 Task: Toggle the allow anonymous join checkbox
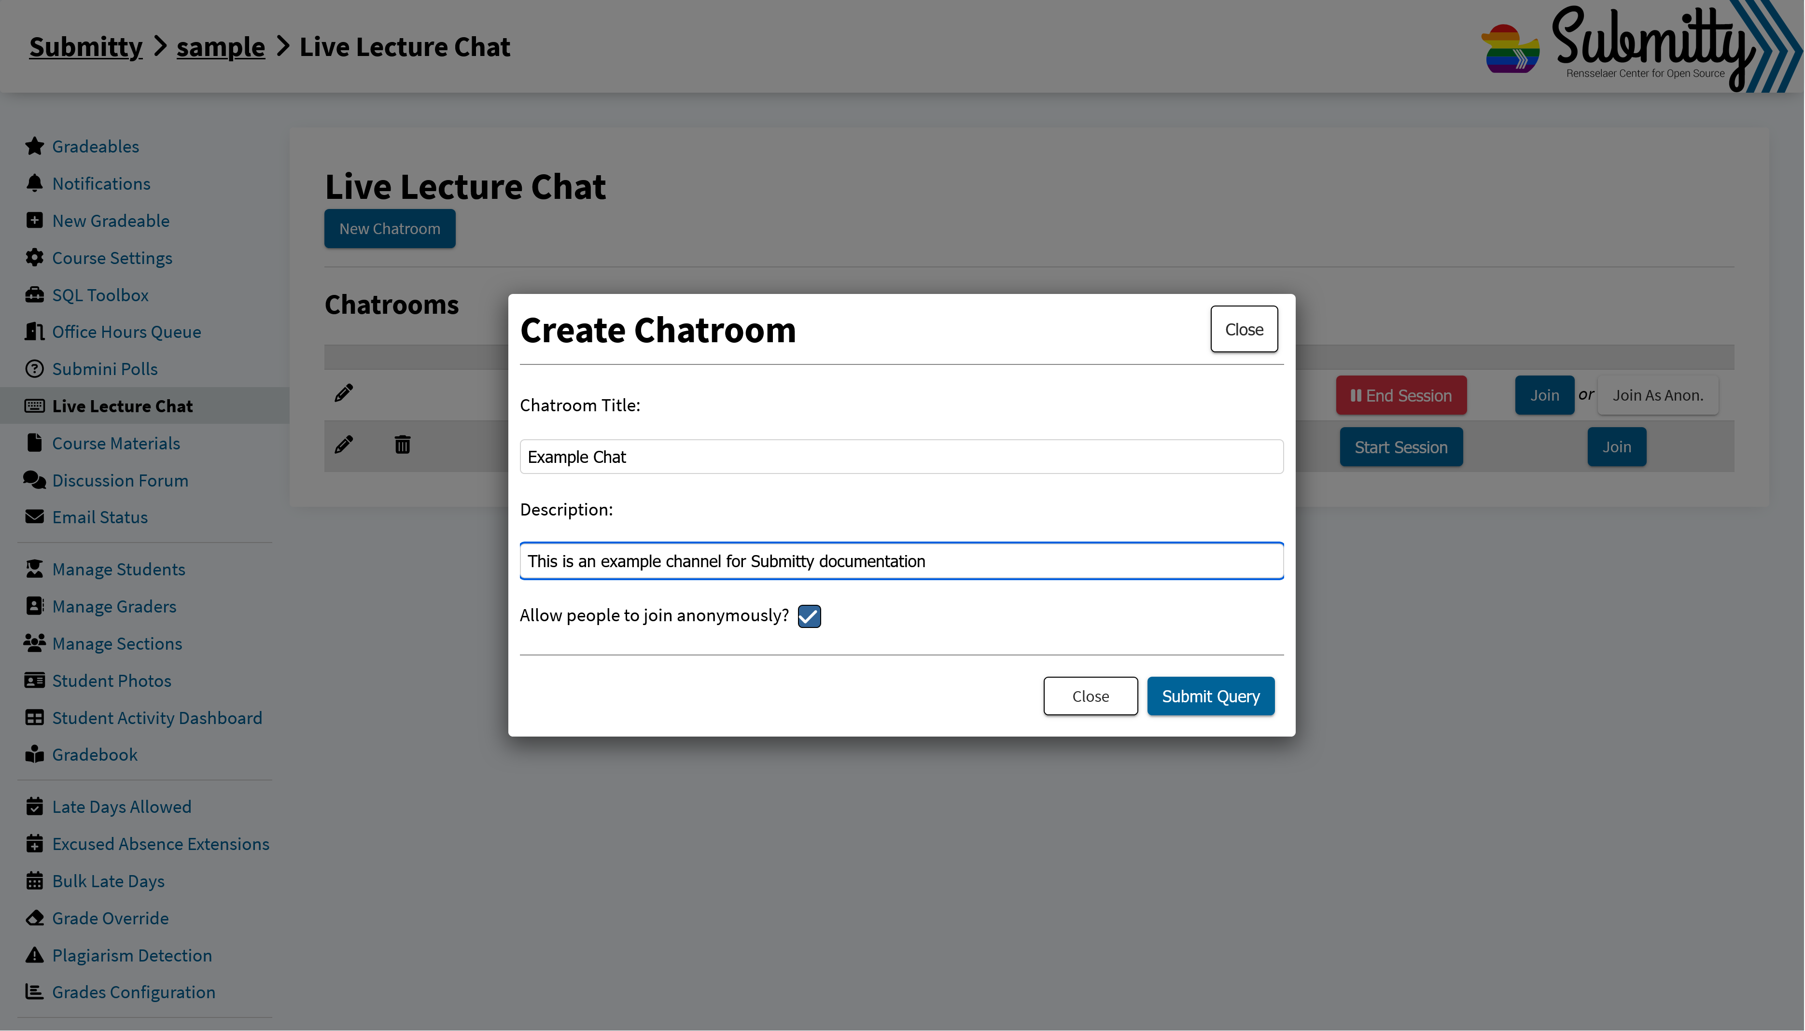point(809,616)
